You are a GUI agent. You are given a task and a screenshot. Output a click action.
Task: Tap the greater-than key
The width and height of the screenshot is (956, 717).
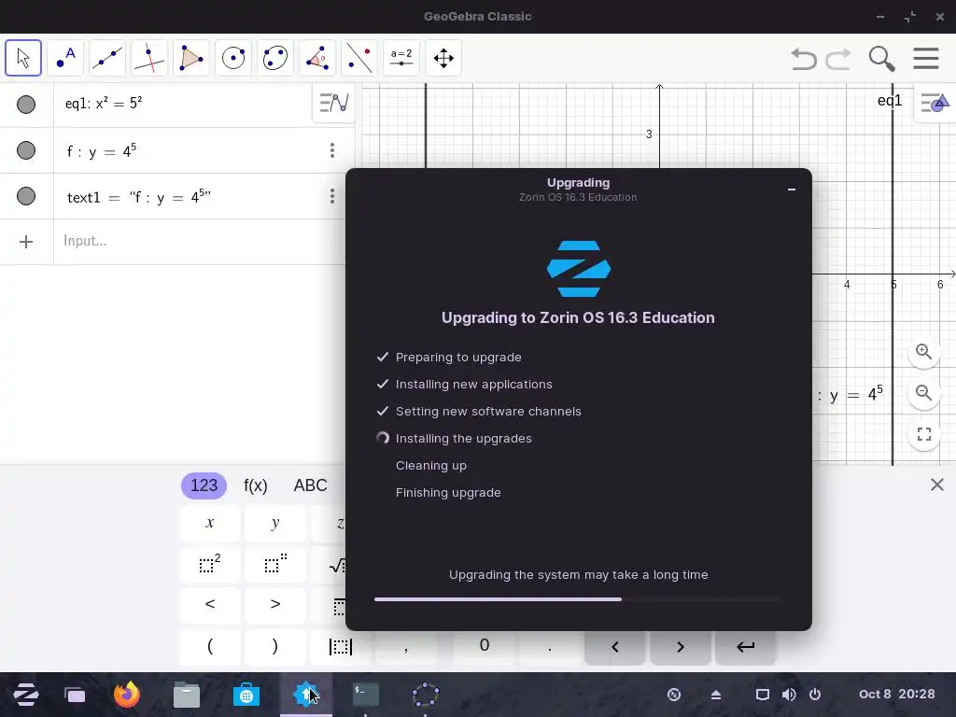[x=275, y=605]
